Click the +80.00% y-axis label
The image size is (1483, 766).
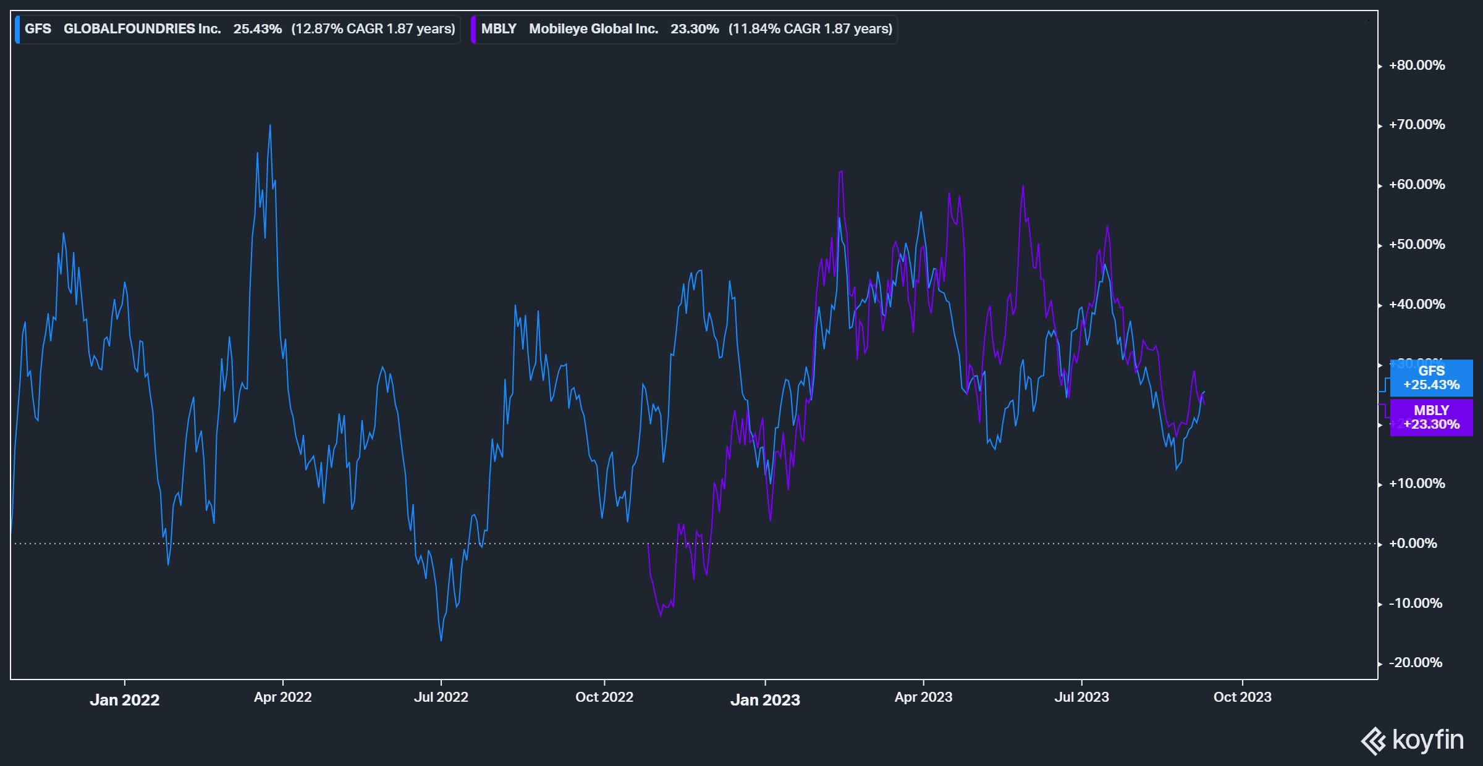(x=1416, y=65)
